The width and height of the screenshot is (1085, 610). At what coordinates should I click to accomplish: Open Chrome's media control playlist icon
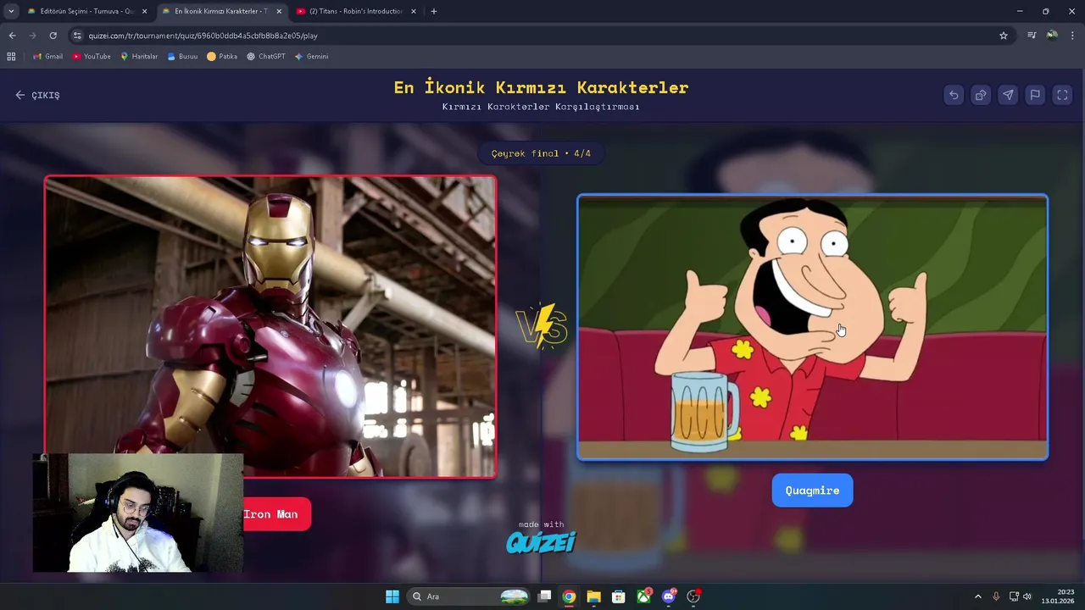pyautogui.click(x=1032, y=36)
